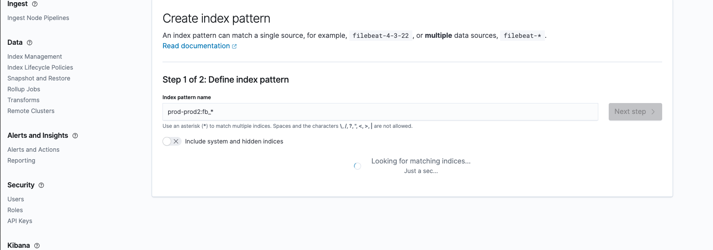This screenshot has width=713, height=250.
Task: Open Ingest Node Pipelines page
Action: (x=38, y=18)
